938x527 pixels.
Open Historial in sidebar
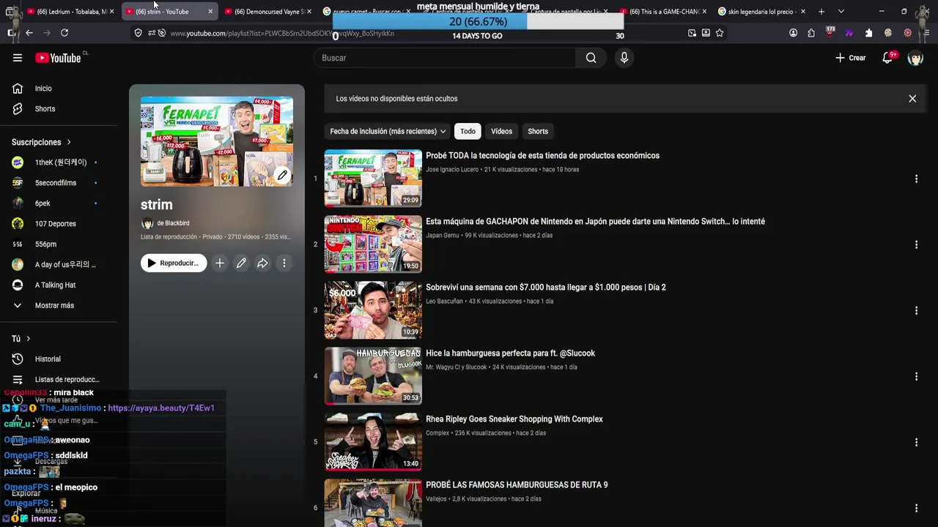[47, 359]
